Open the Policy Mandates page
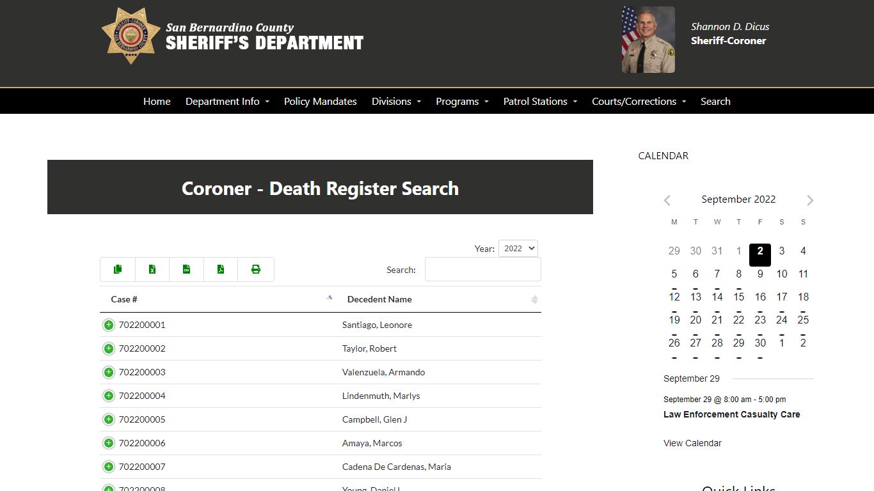This screenshot has width=874, height=491. coord(320,101)
